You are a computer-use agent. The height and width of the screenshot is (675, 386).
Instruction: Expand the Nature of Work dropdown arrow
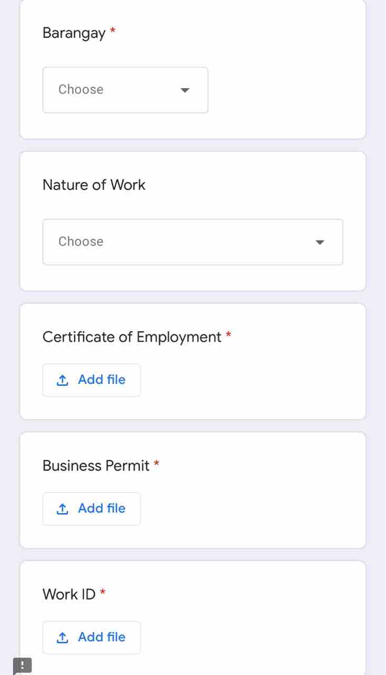click(320, 242)
